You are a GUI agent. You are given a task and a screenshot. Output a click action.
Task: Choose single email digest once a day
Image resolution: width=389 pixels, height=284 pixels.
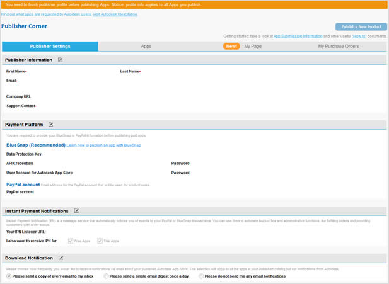tap(106, 276)
